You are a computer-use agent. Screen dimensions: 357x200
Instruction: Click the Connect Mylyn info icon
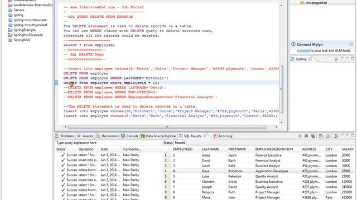point(293,44)
